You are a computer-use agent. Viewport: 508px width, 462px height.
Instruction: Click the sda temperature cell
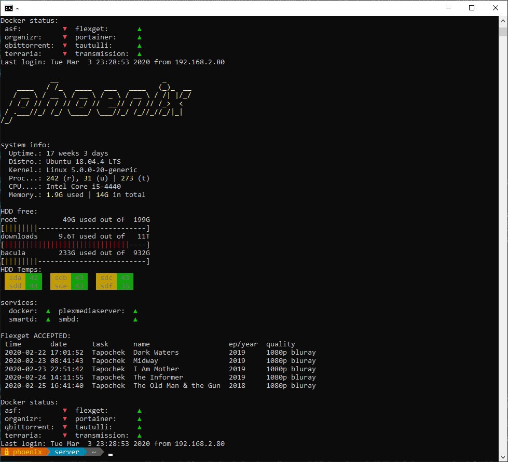click(15, 278)
